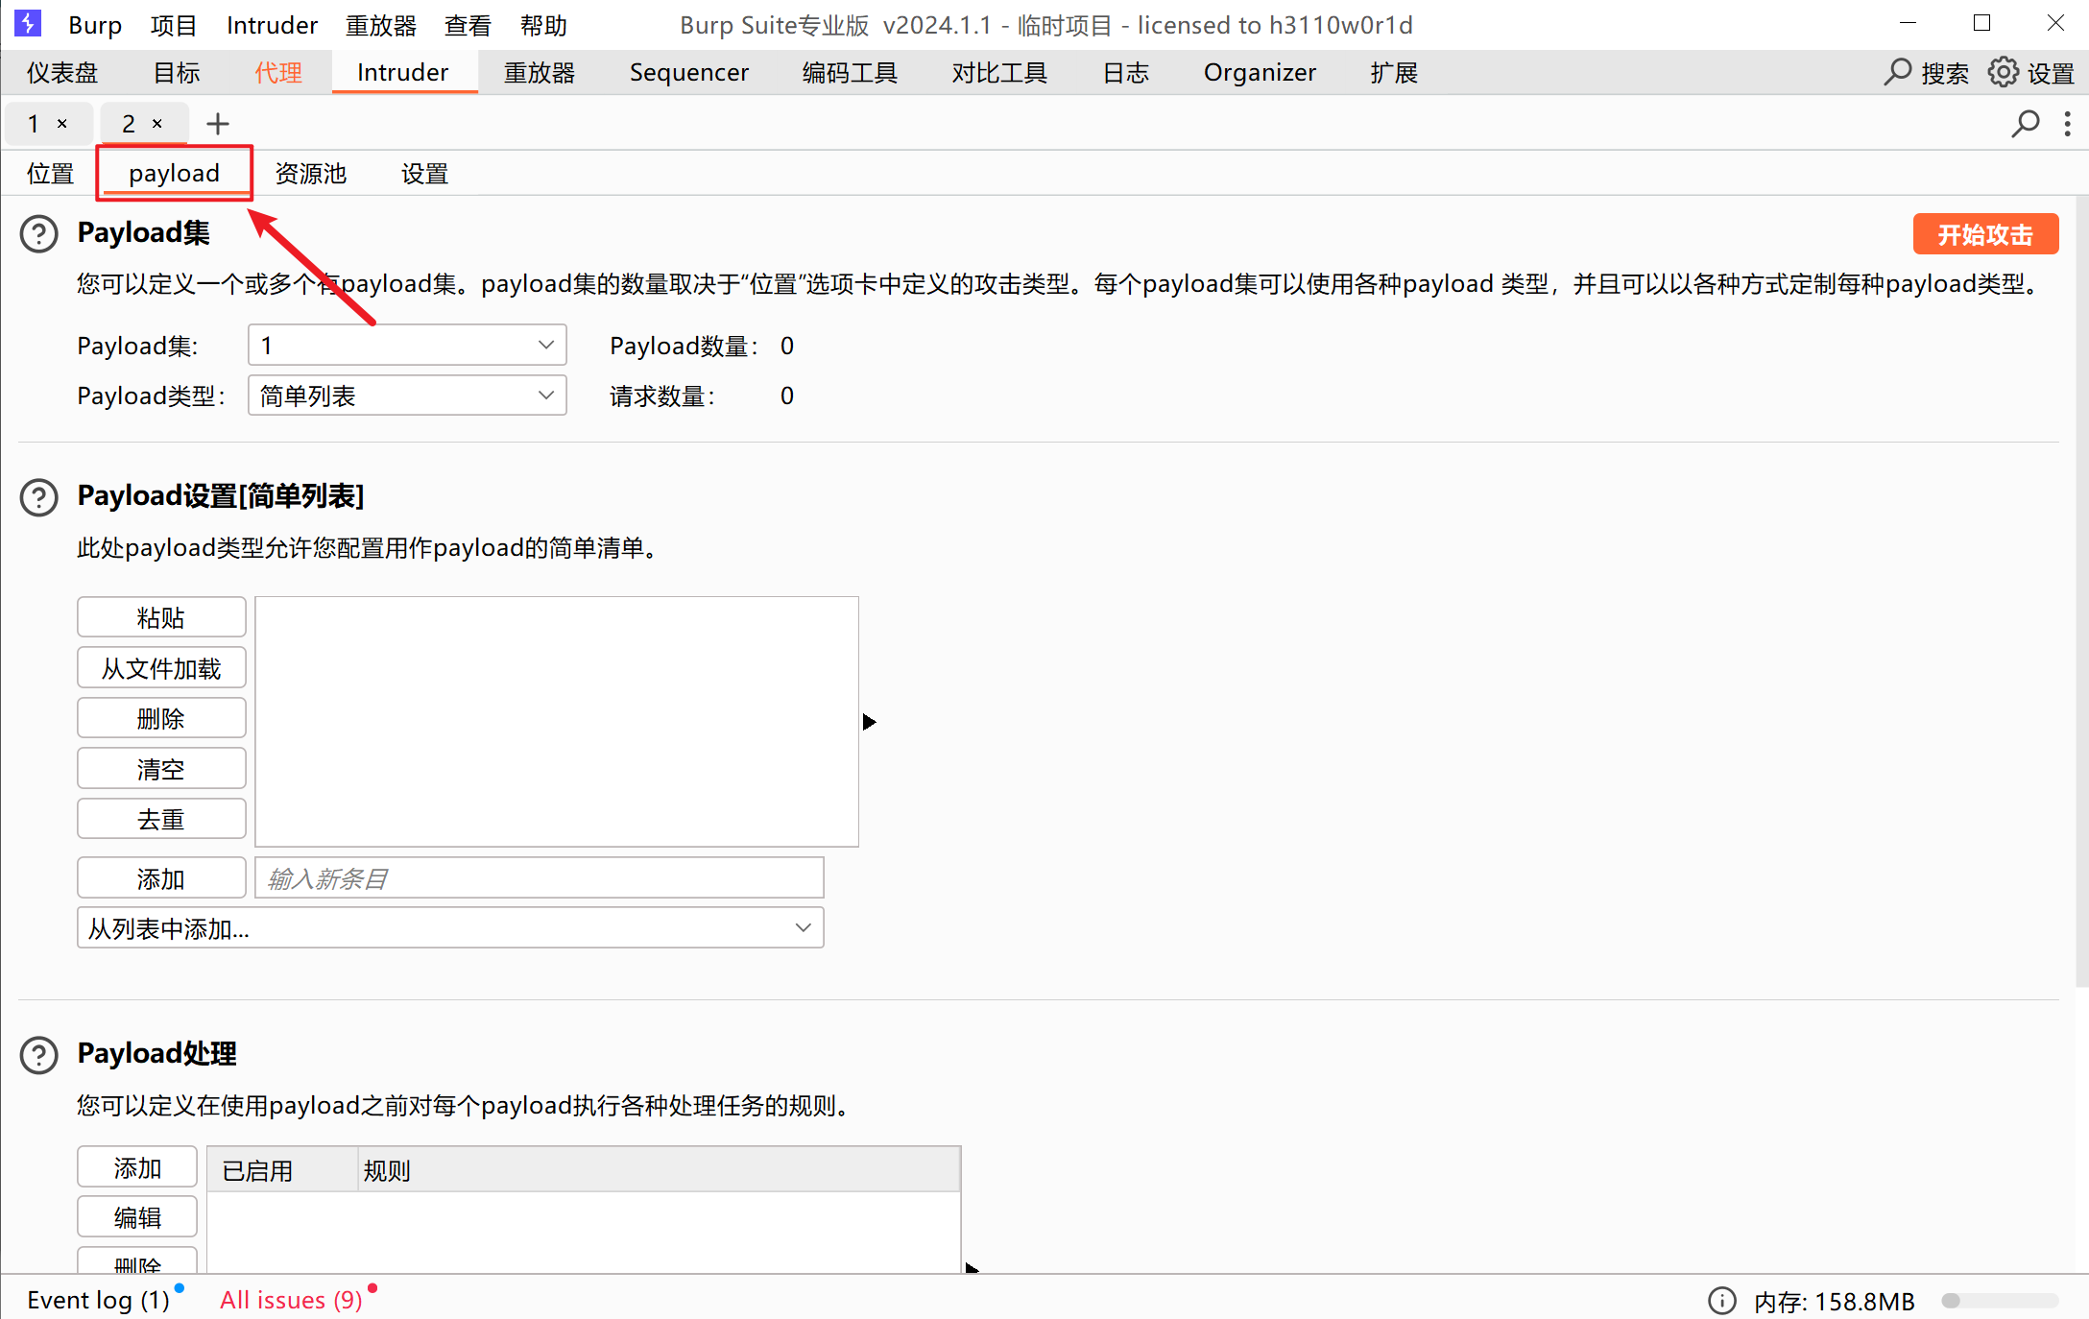Click the 已启用 column header
Image resolution: width=2089 pixels, height=1319 pixels.
pyautogui.click(x=283, y=1170)
